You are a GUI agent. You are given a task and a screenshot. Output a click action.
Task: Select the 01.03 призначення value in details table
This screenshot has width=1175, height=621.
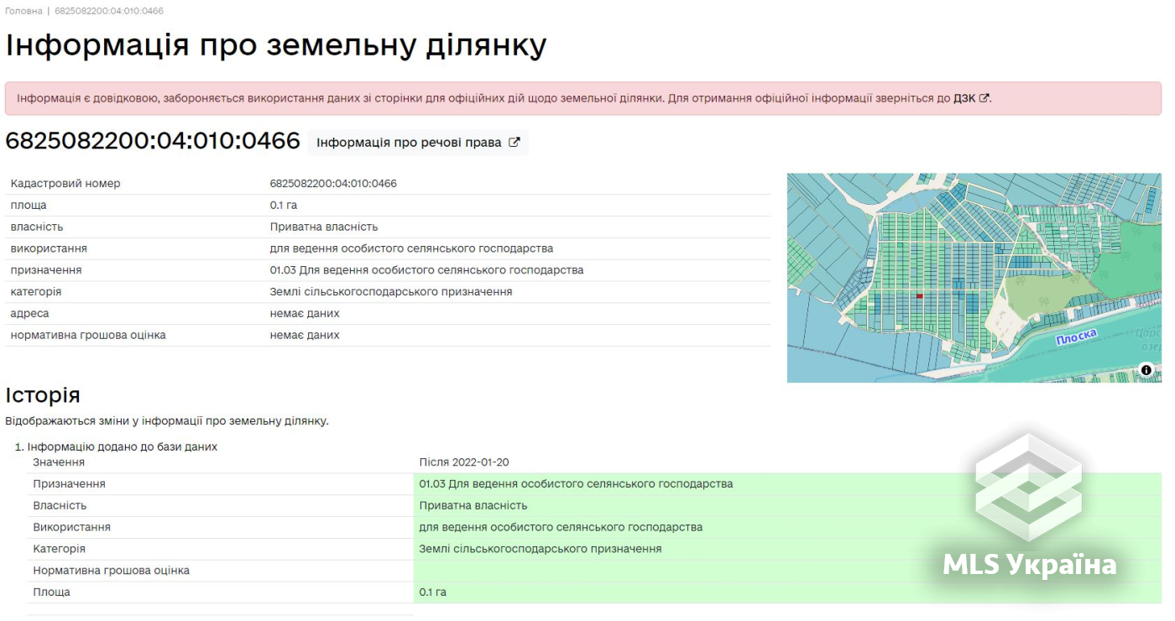pos(426,270)
